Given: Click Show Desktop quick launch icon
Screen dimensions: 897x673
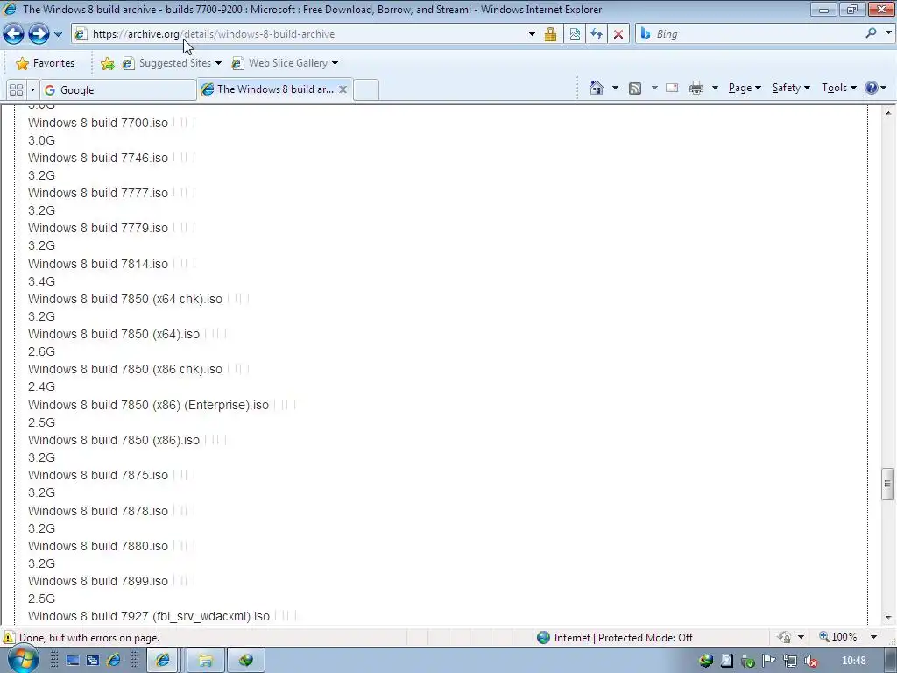Looking at the screenshot, I should (x=73, y=661).
